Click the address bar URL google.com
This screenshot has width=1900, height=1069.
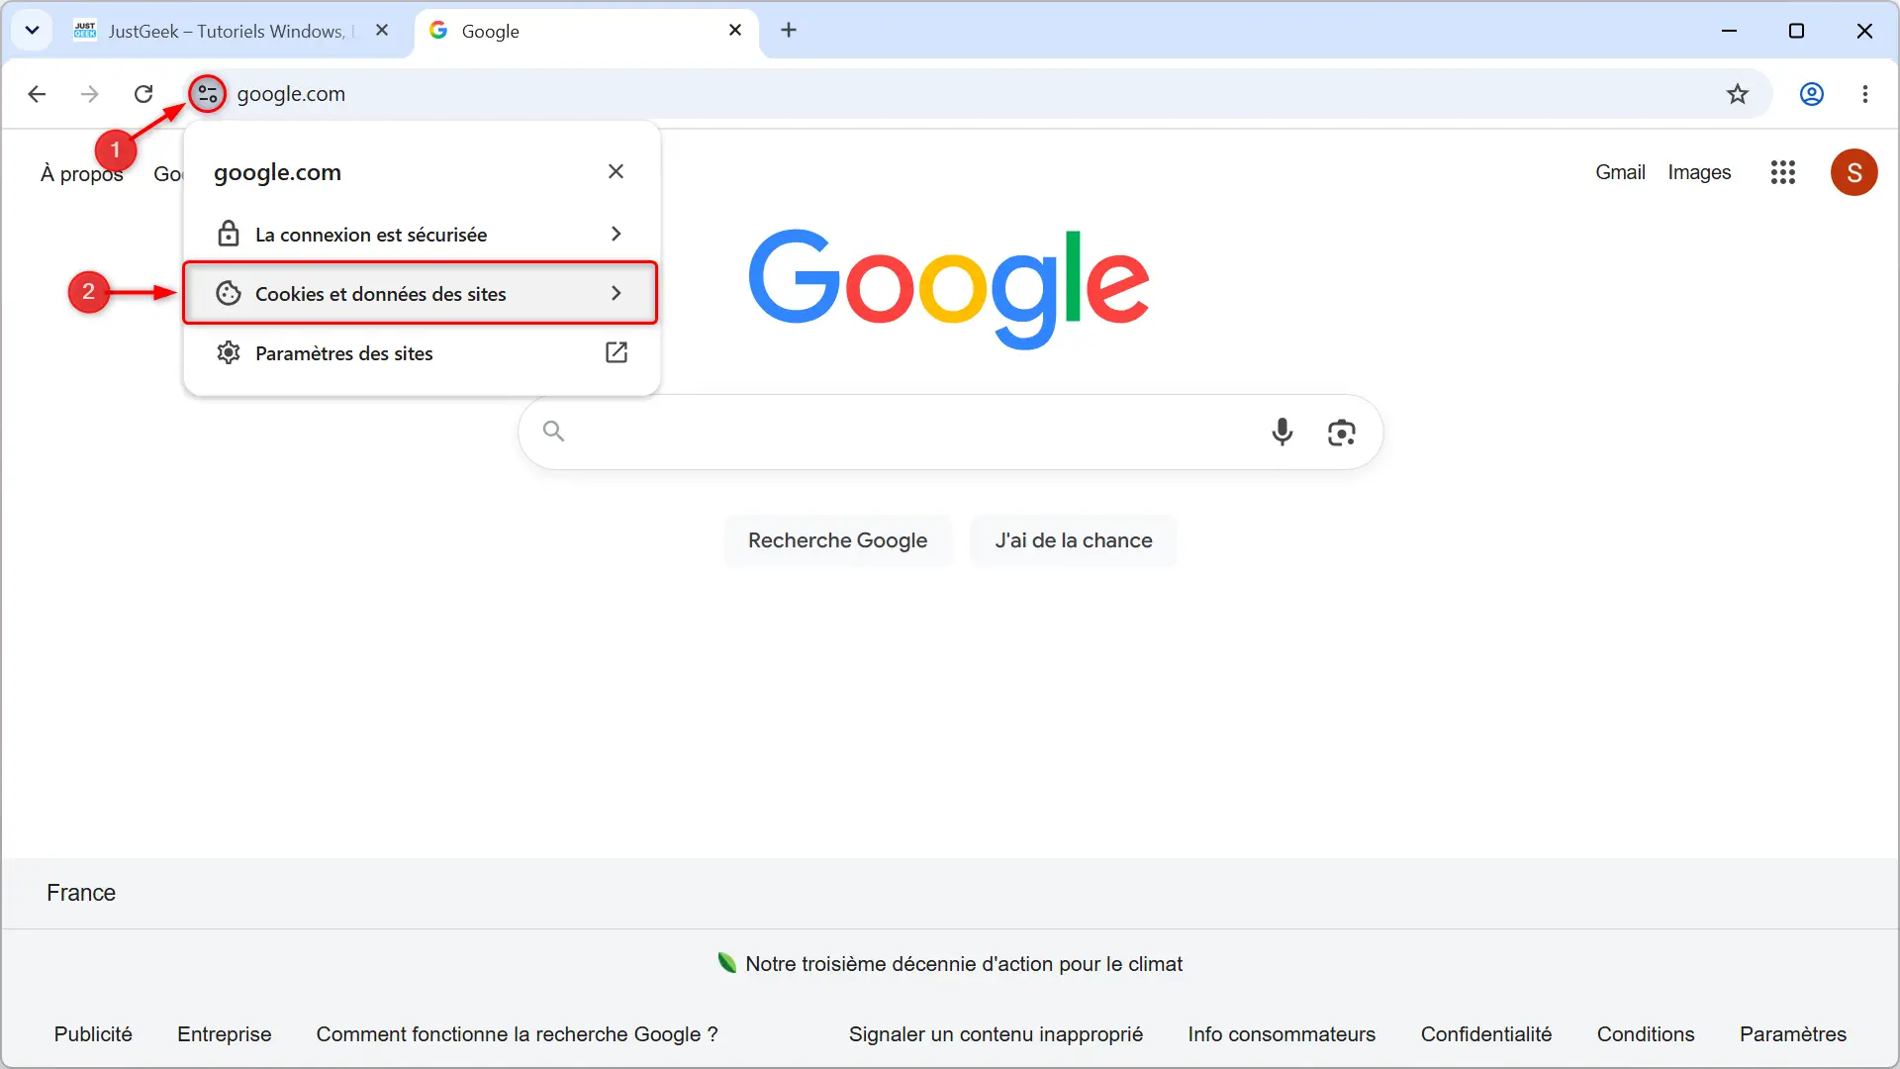click(x=291, y=94)
